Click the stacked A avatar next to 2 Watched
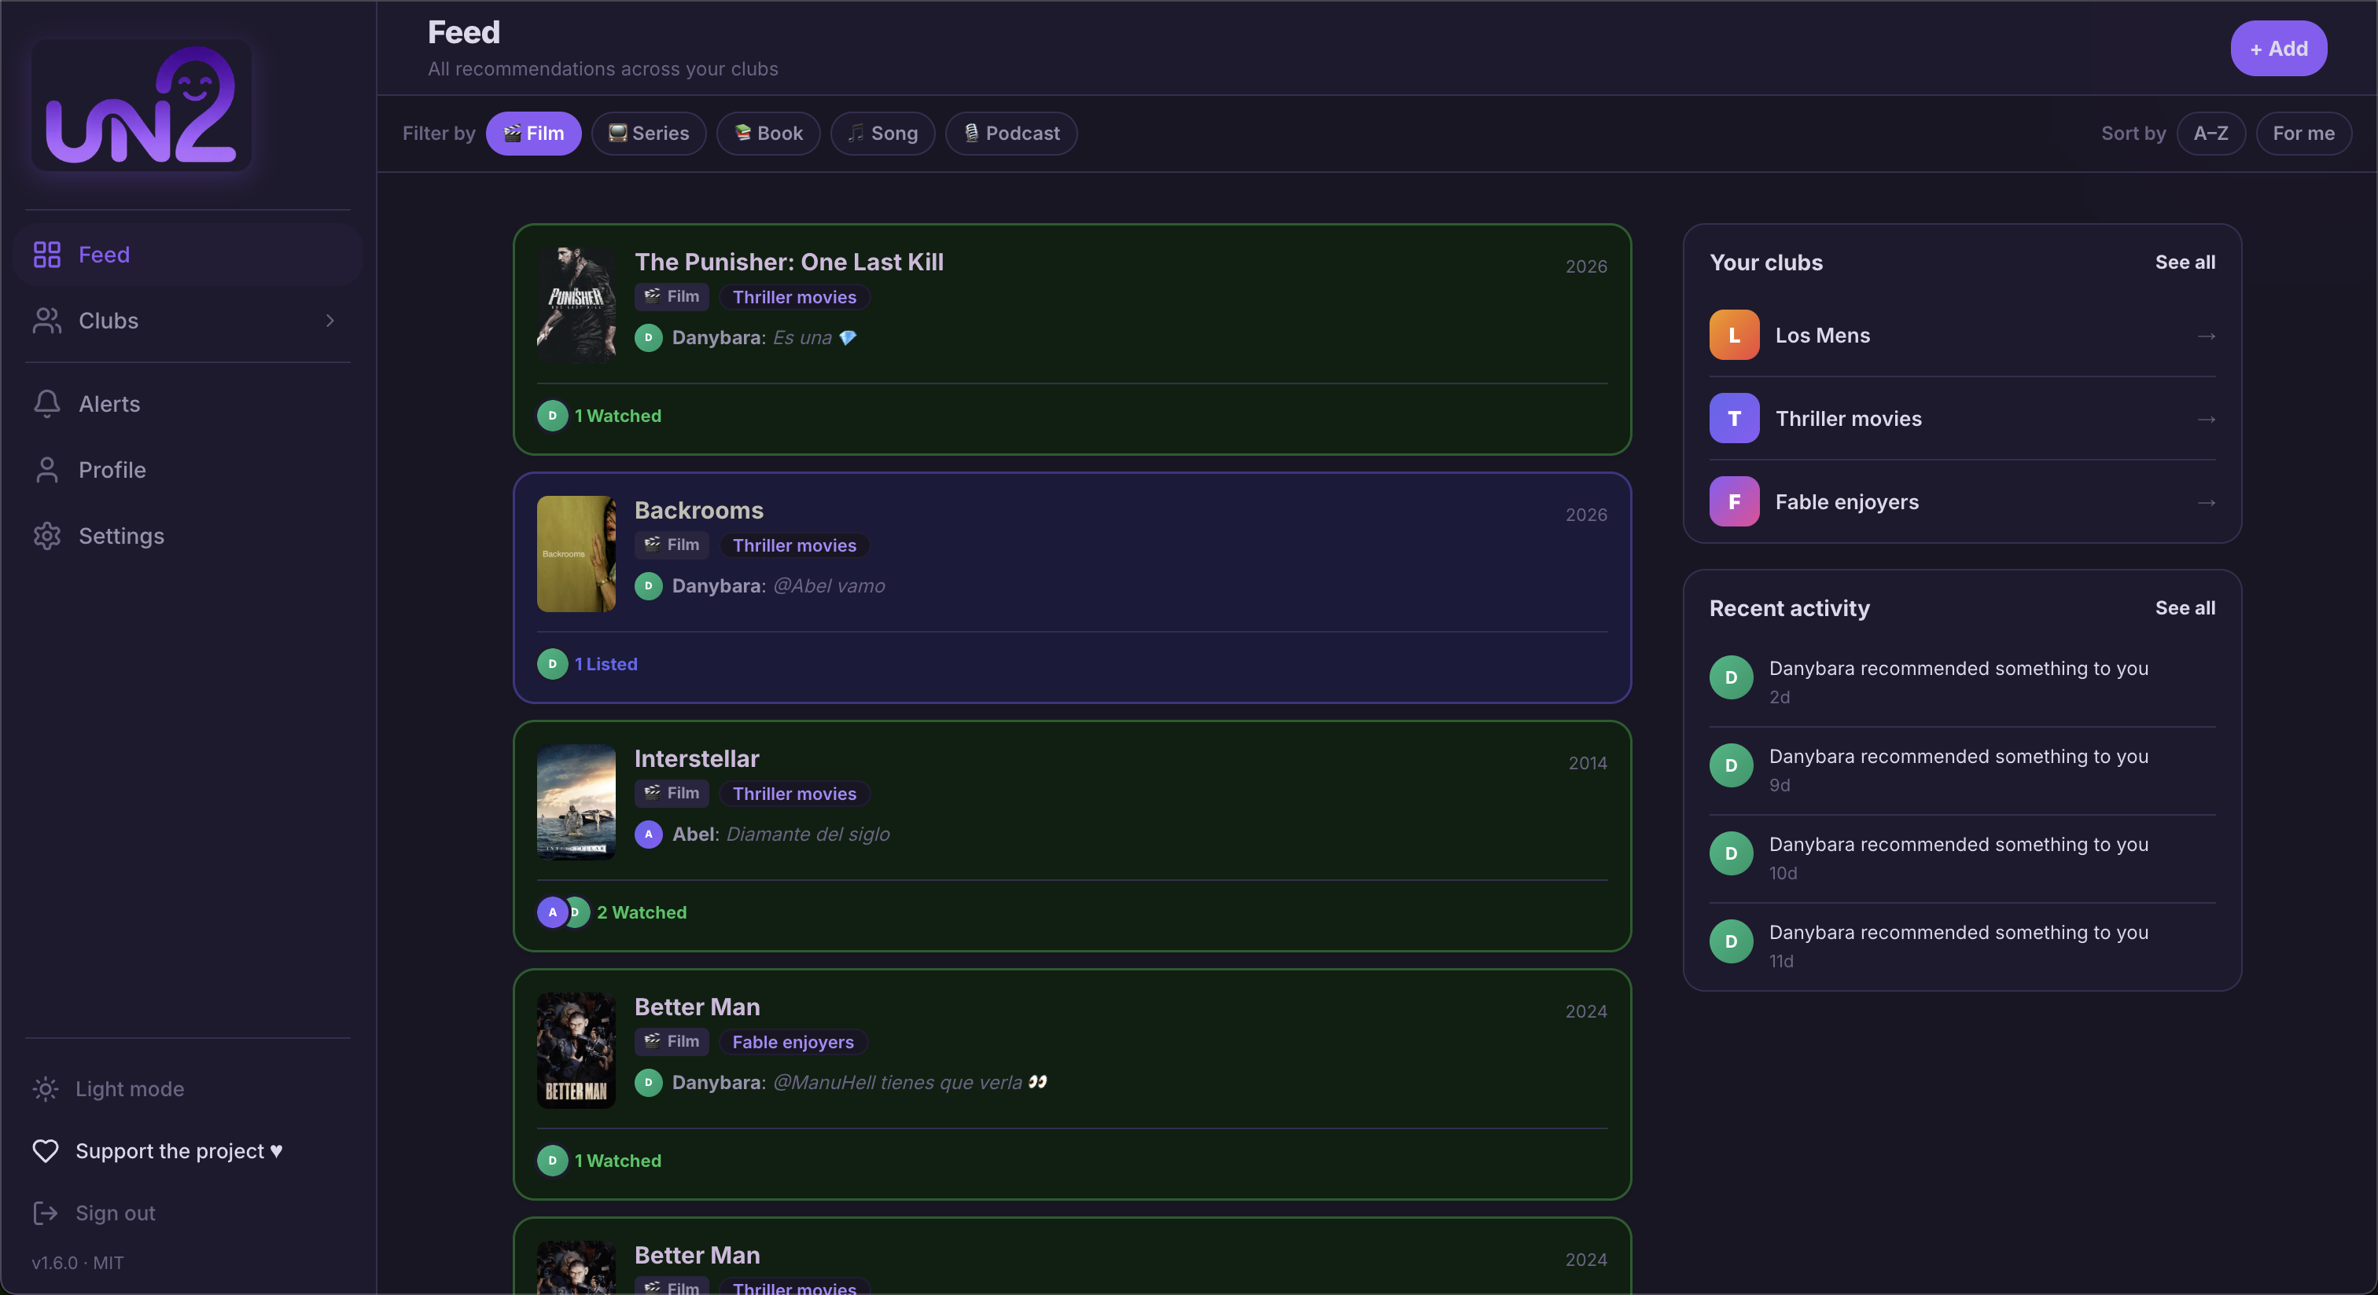This screenshot has width=2378, height=1295. click(x=552, y=912)
